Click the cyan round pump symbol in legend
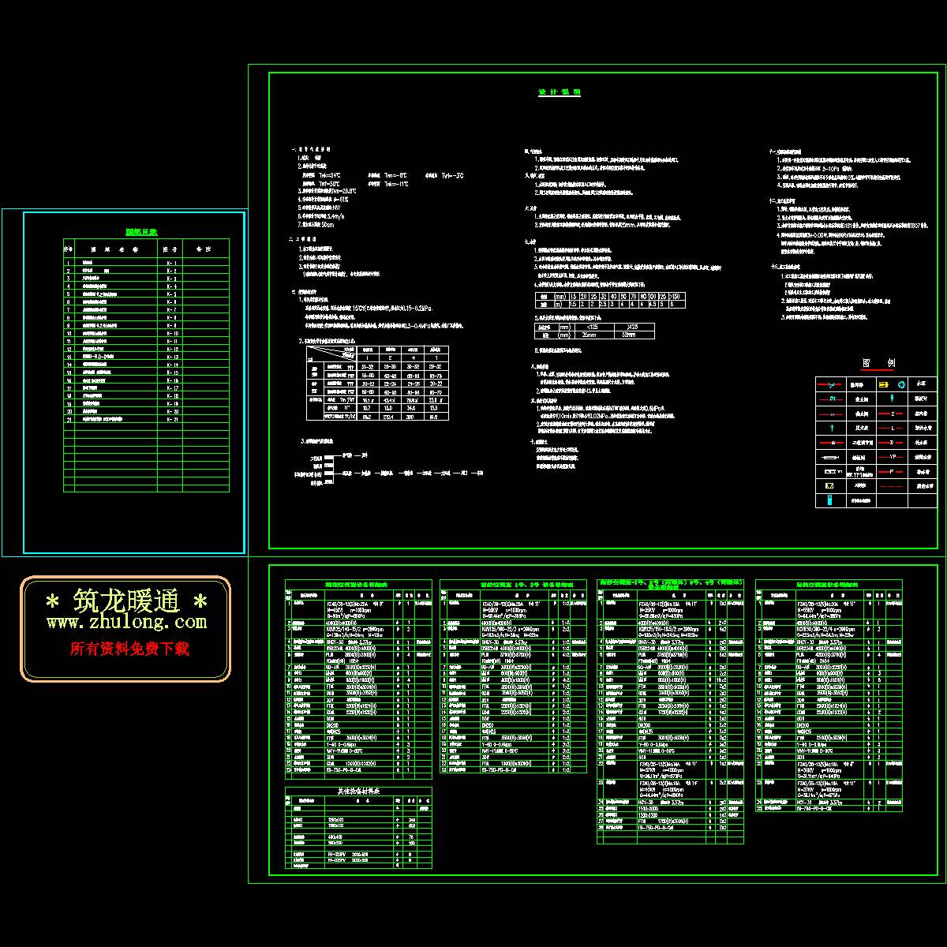947x947 pixels. (x=901, y=384)
